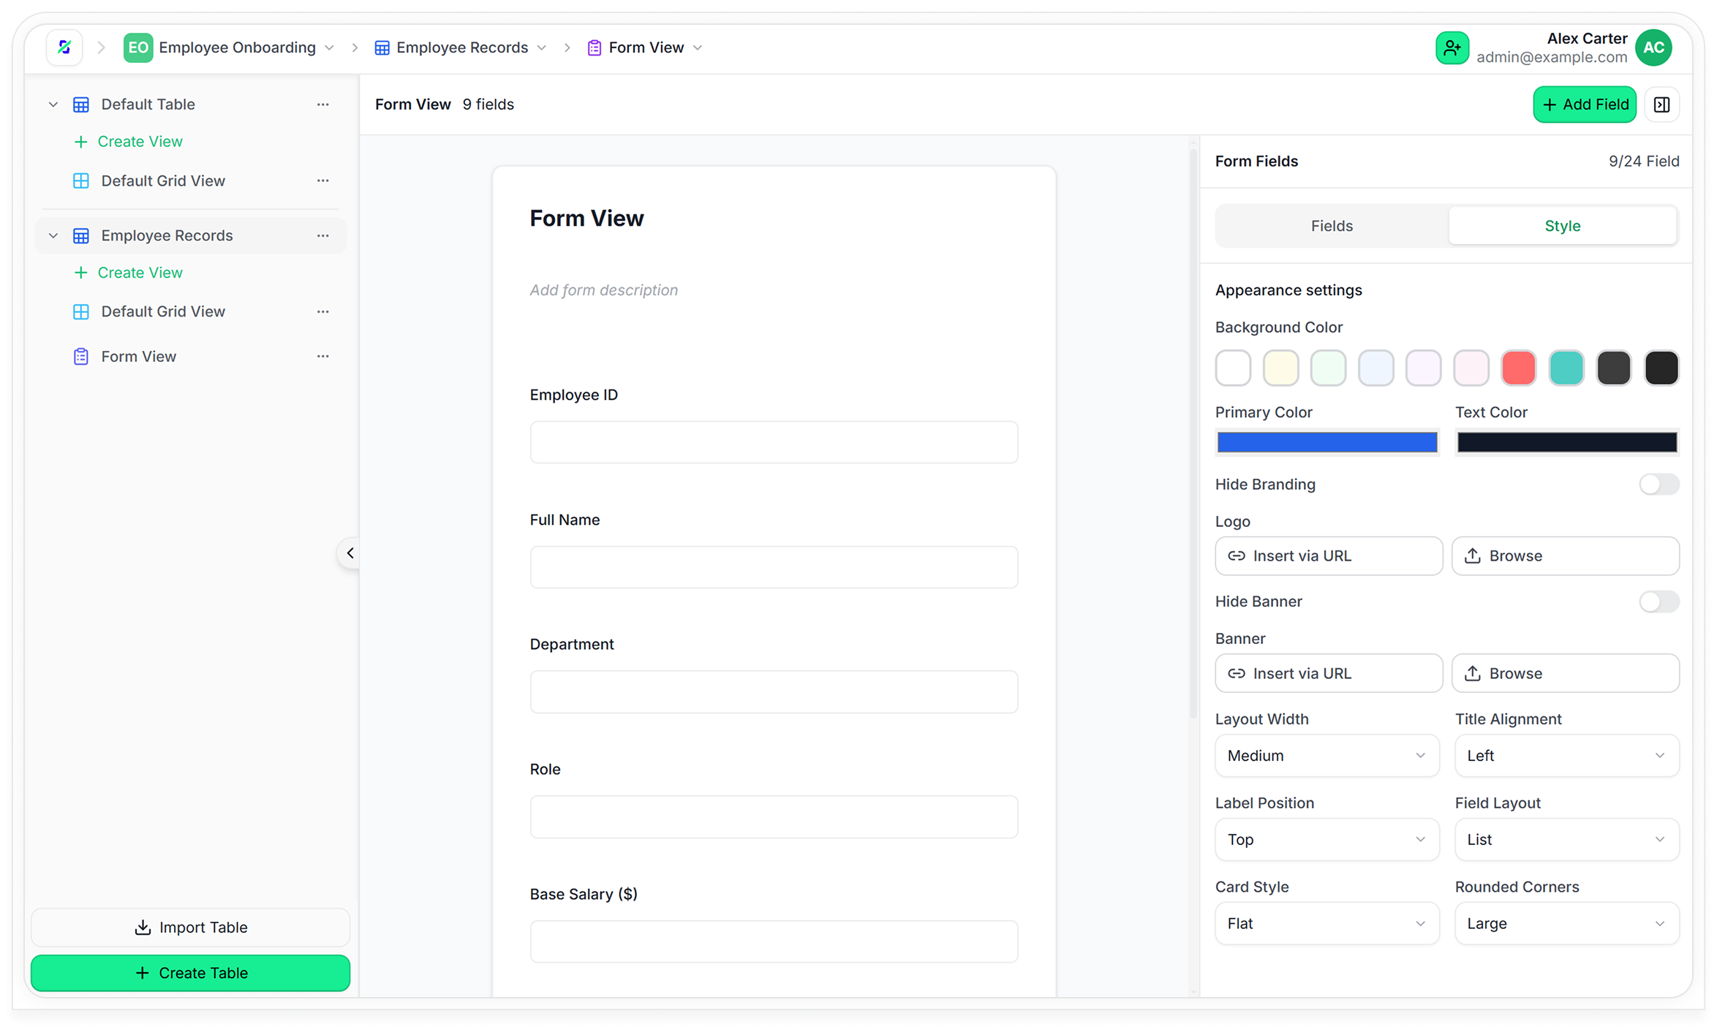Expand the Rounded Corners dropdown
The image size is (1717, 1027).
tap(1566, 924)
